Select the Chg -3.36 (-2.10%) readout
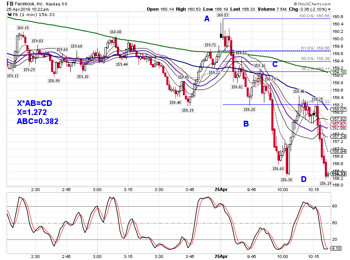The height and width of the screenshot is (260, 350). tap(308, 9)
